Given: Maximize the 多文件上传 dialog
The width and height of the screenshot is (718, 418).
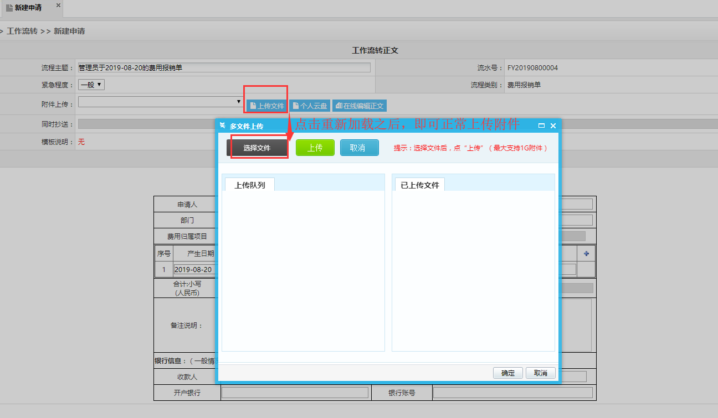Looking at the screenshot, I should [541, 126].
